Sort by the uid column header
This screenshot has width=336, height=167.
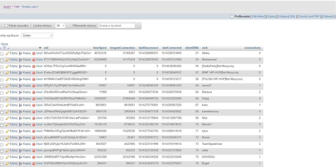(46, 48)
